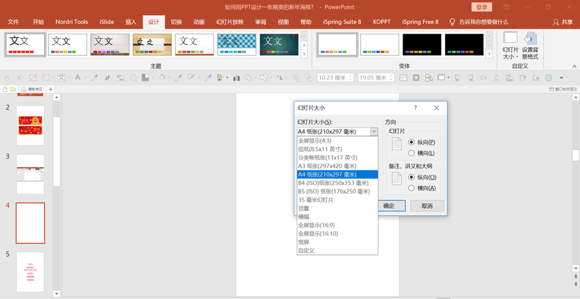The height and width of the screenshot is (299, 580).
Task: Open the slide frame icon dropdown arrow
Action: click(448, 78)
